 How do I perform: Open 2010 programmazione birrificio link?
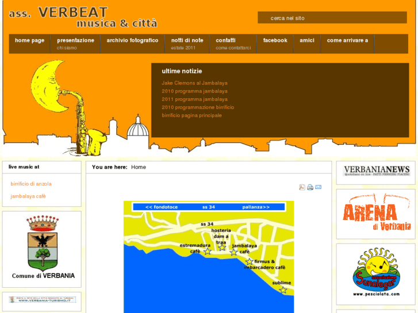point(198,107)
